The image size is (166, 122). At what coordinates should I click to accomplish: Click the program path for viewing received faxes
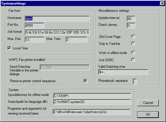[x=92, y=112]
